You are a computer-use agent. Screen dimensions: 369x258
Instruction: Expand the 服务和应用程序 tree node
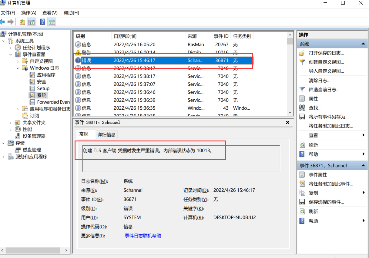coord(3,157)
